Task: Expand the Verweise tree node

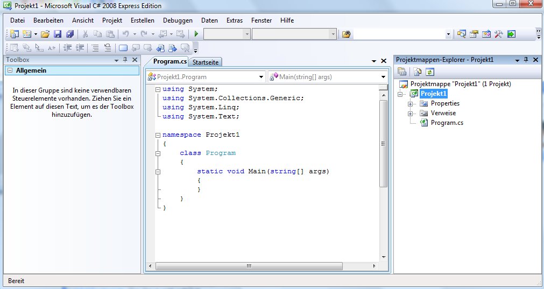Action: point(410,114)
